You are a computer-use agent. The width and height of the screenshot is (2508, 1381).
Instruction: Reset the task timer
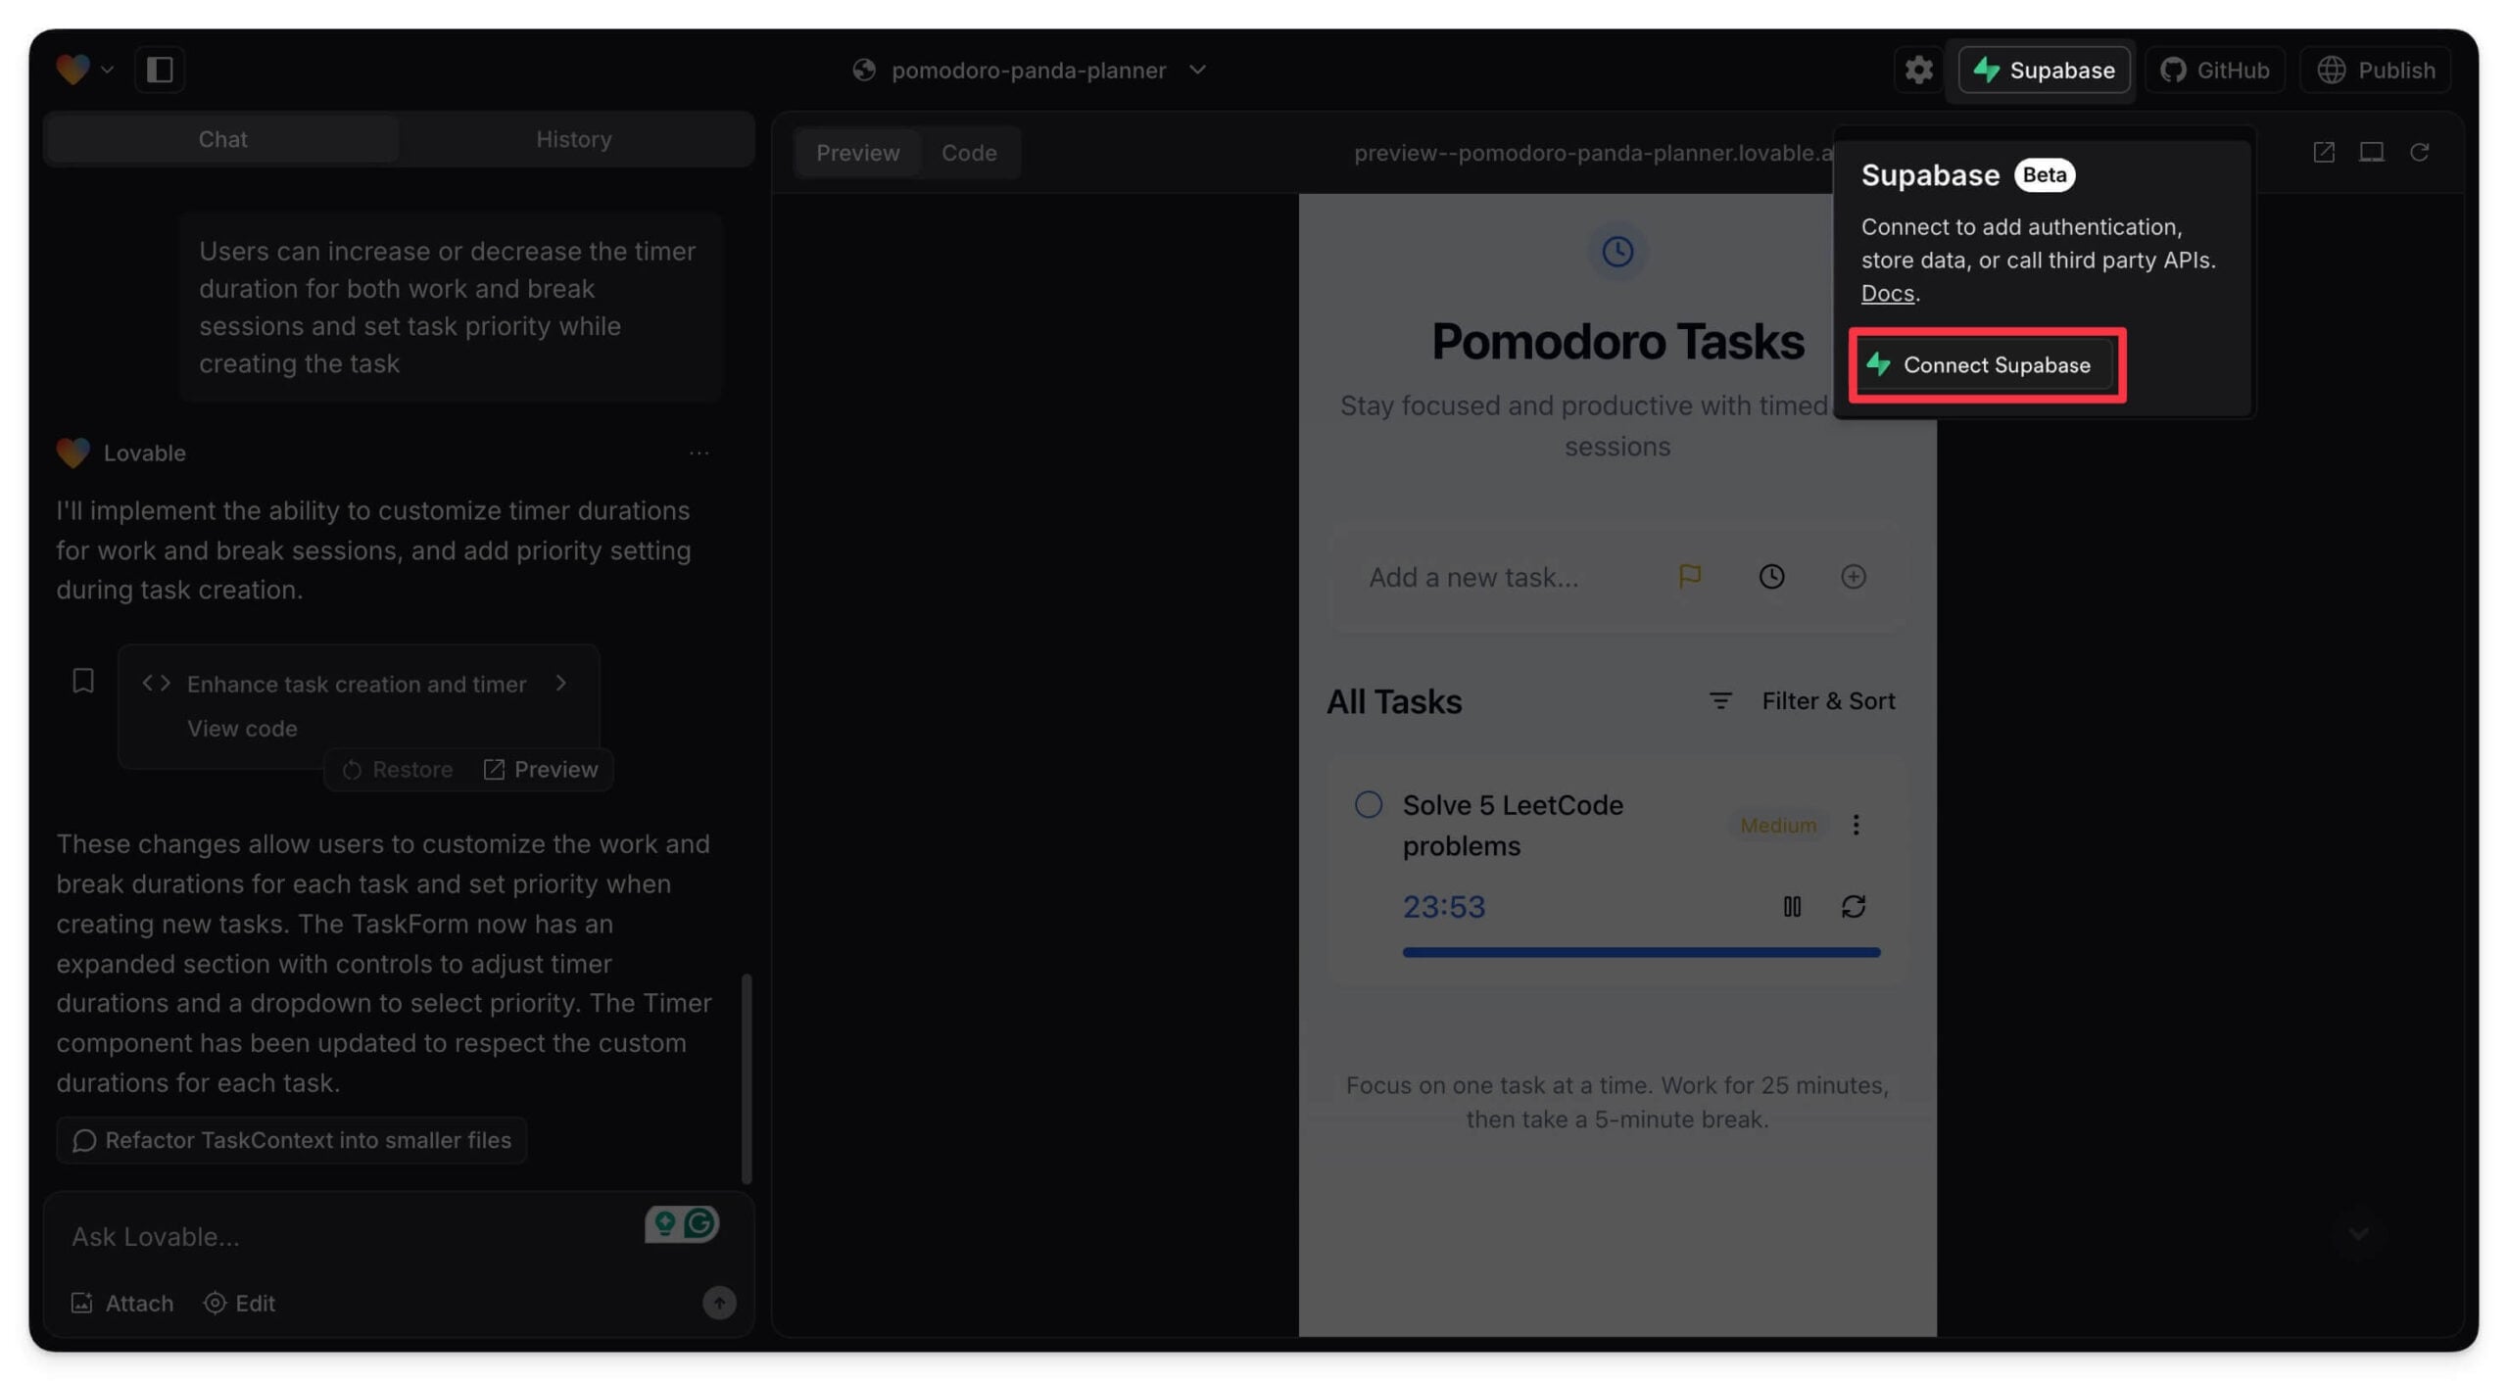pyautogui.click(x=1853, y=906)
